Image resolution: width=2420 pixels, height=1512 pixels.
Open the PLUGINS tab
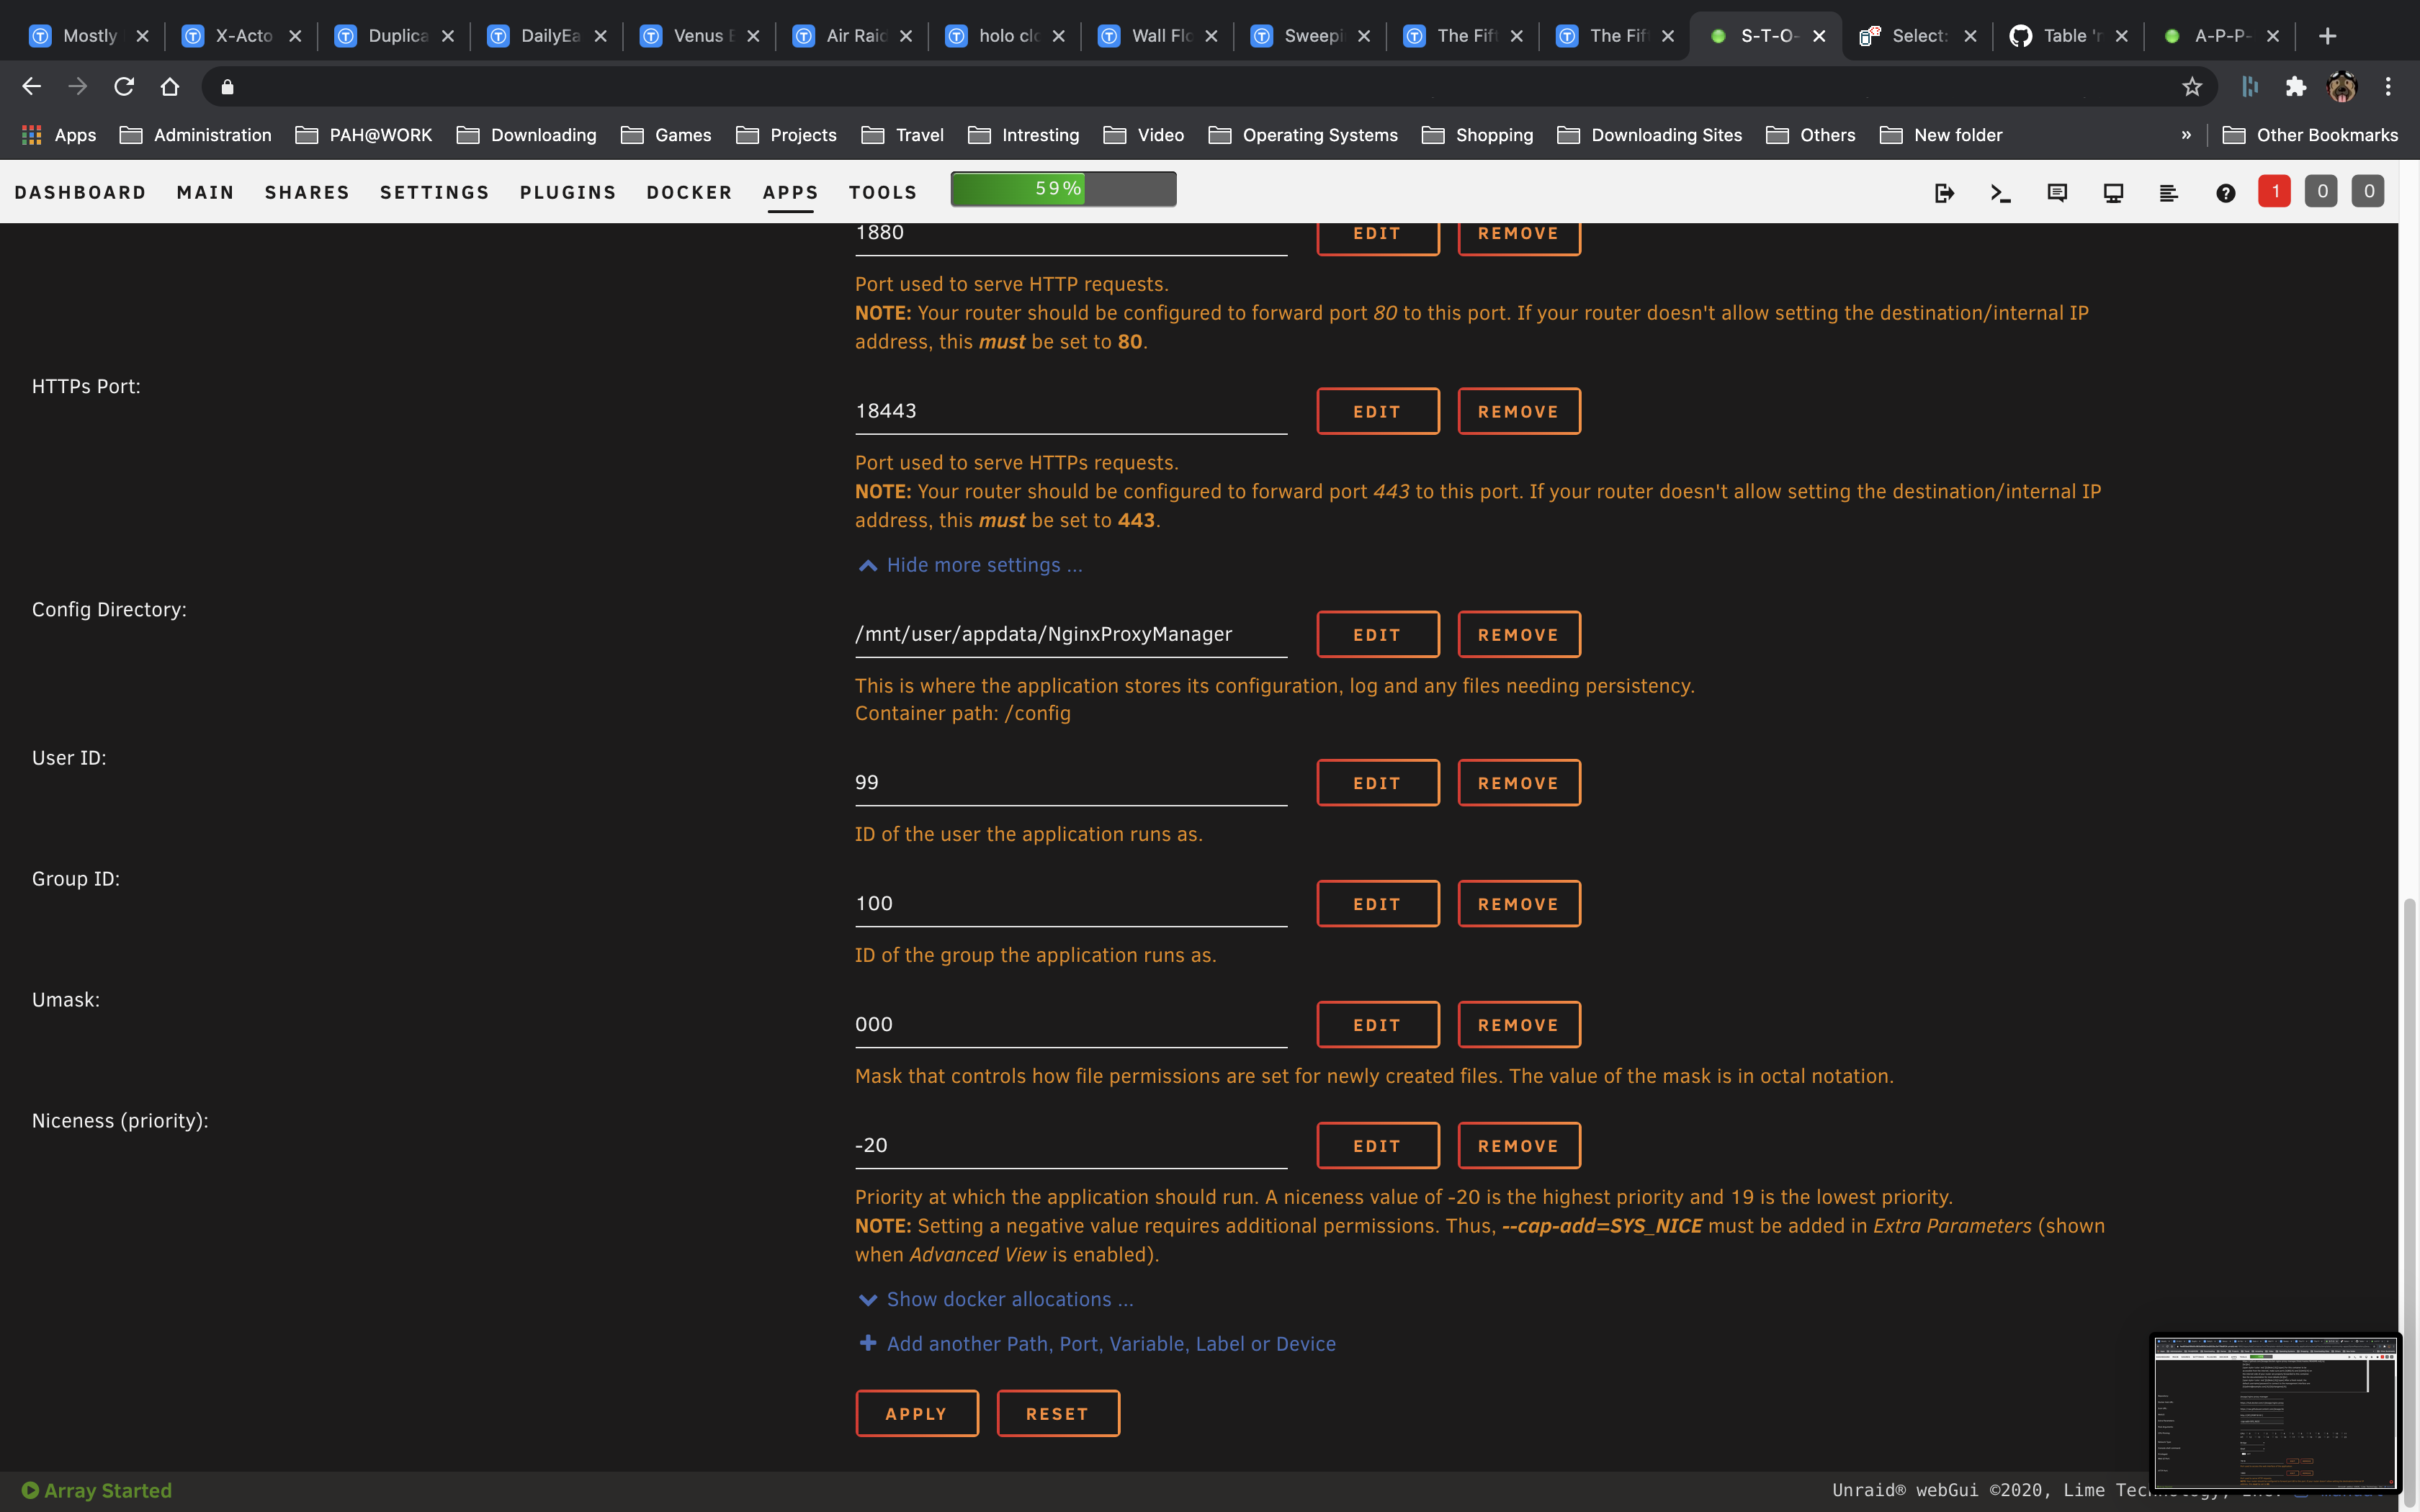(x=567, y=192)
